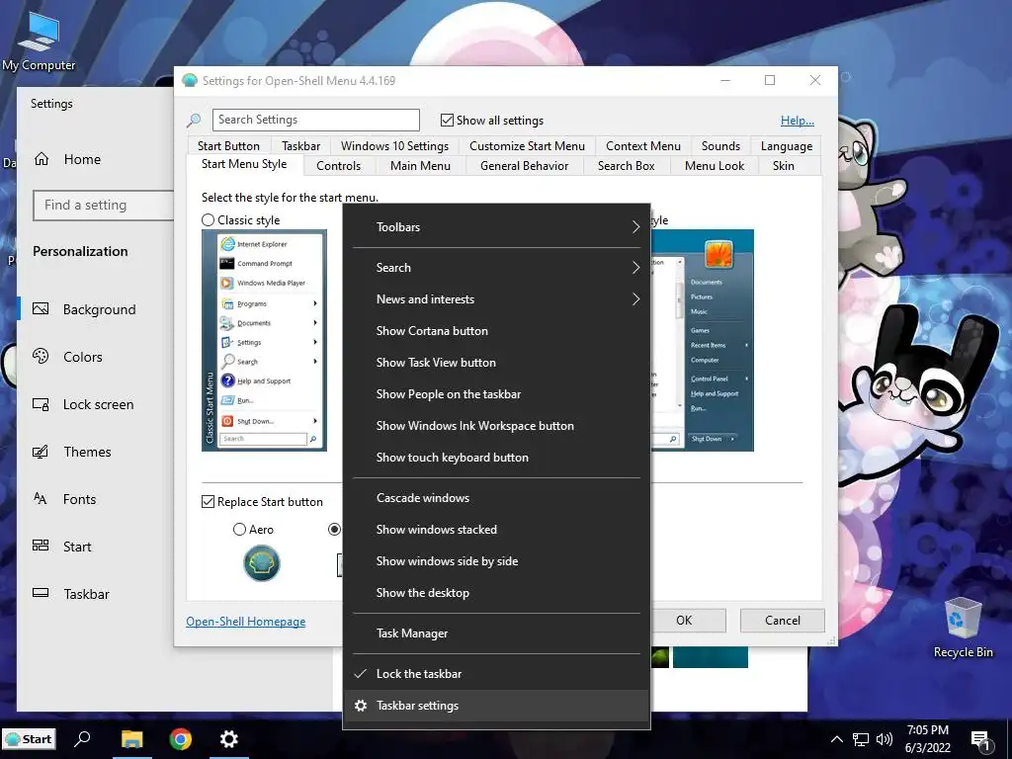
Task: Click the Aero shell button image
Action: pyautogui.click(x=261, y=562)
